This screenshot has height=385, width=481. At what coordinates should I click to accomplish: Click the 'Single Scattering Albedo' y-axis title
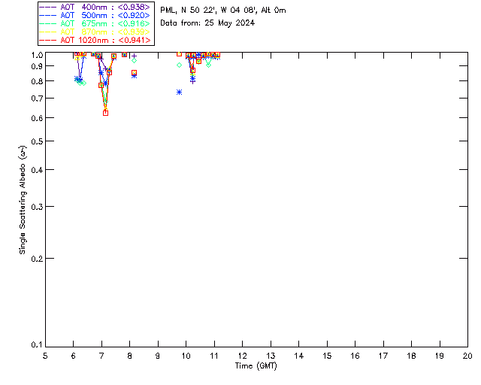coord(23,199)
